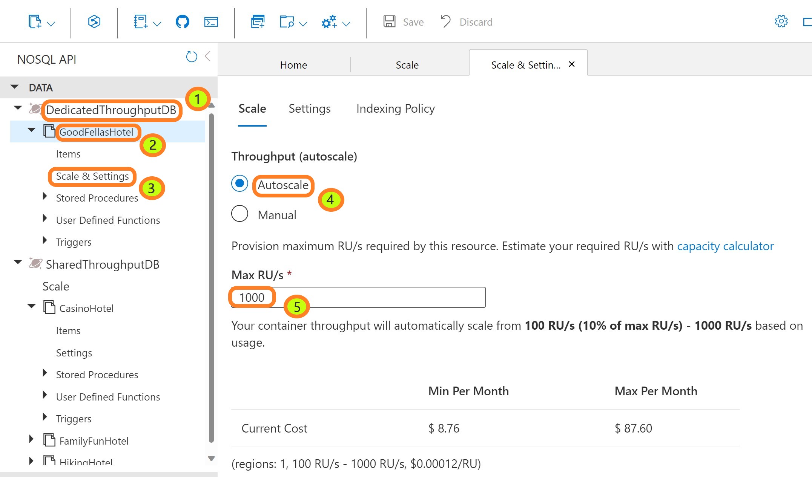The image size is (812, 477).
Task: Click the New SQL Query icon
Action: tap(258, 22)
